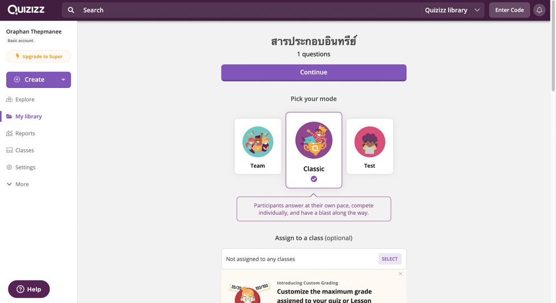
Task: Click the Explore sidebar icon
Action: [x=9, y=100]
